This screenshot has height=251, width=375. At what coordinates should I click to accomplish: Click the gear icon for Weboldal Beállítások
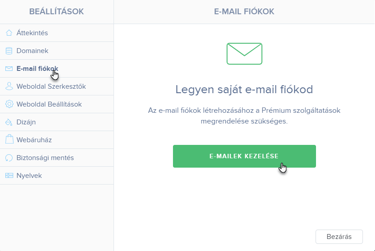(x=9, y=104)
